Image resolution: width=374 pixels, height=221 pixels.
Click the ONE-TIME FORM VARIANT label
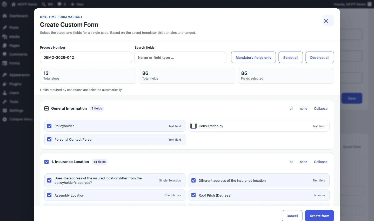pos(61,17)
